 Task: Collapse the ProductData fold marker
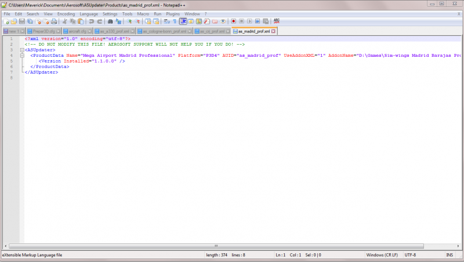(22, 55)
